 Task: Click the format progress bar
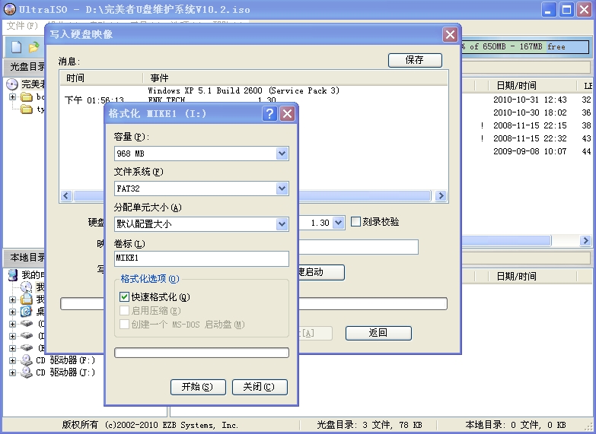tap(202, 353)
